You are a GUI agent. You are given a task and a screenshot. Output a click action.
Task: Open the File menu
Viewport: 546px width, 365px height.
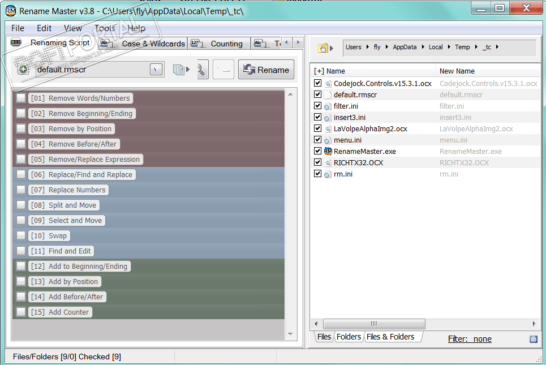pos(18,28)
